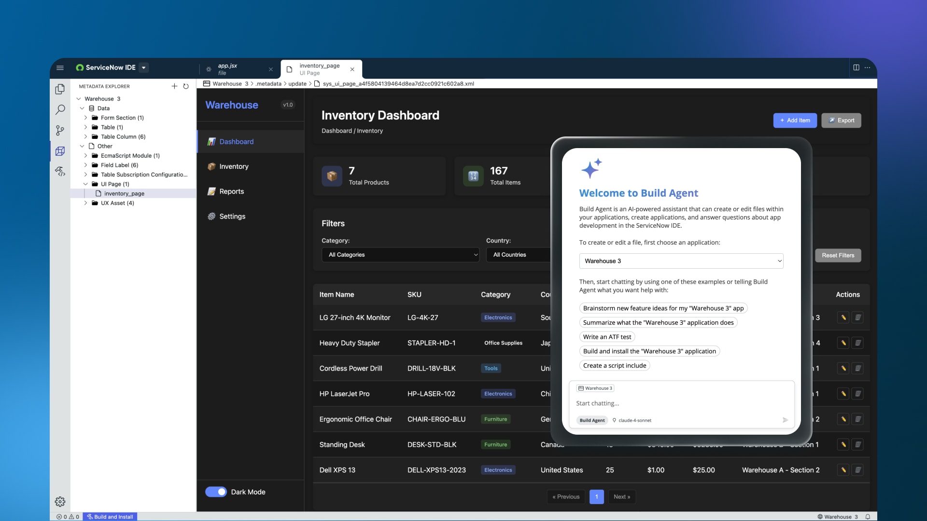Open the Warehouse 3 application dropdown
Viewport: 927px width, 521px height.
(681, 261)
